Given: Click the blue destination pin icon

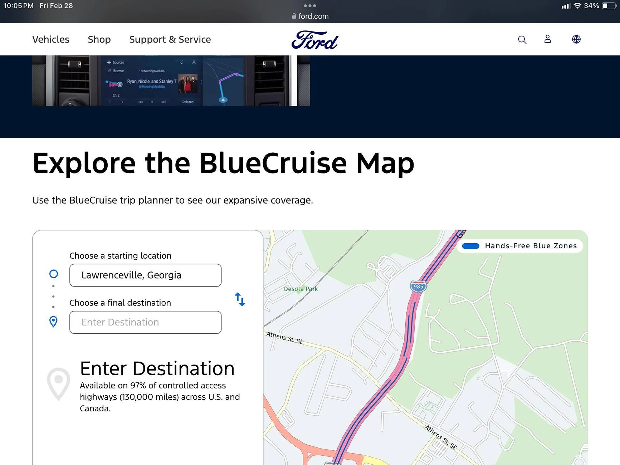Looking at the screenshot, I should coord(53,322).
